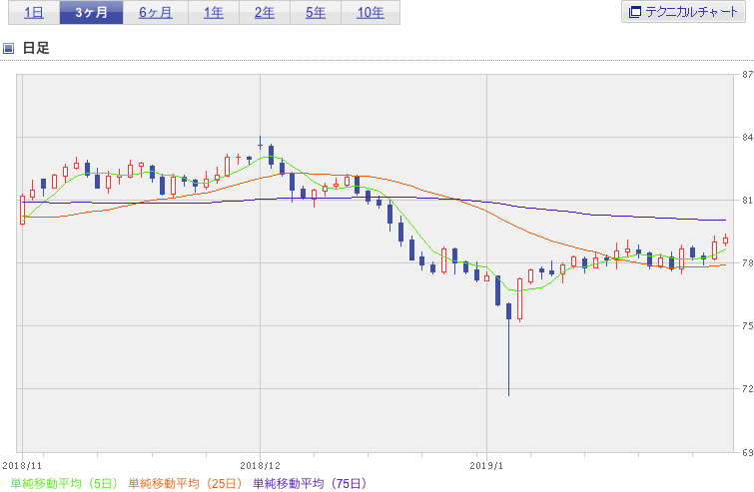Image resolution: width=754 pixels, height=492 pixels.
Task: Click the 単純移動平均（5日） legend label
Action: coord(64,483)
